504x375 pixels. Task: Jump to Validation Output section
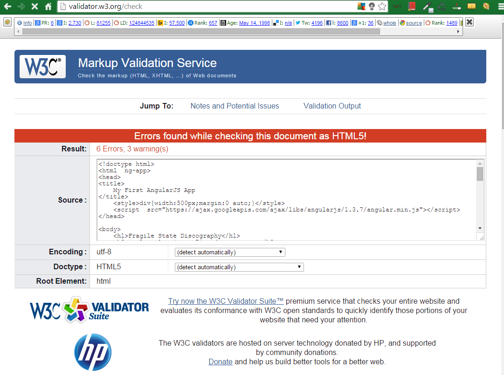coord(332,106)
